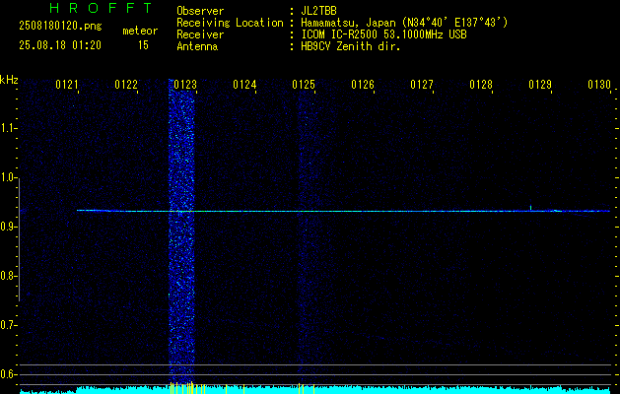The height and width of the screenshot is (394, 620).
Task: Click the small spike above the carrier near 0129
Action: click(530, 208)
